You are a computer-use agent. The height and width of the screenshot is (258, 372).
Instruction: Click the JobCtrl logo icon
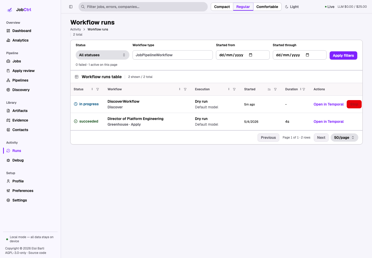[x=10, y=10]
